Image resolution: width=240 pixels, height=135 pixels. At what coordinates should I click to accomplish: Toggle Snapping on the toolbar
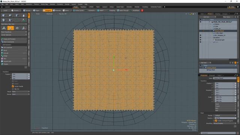pyautogui.click(x=112, y=10)
